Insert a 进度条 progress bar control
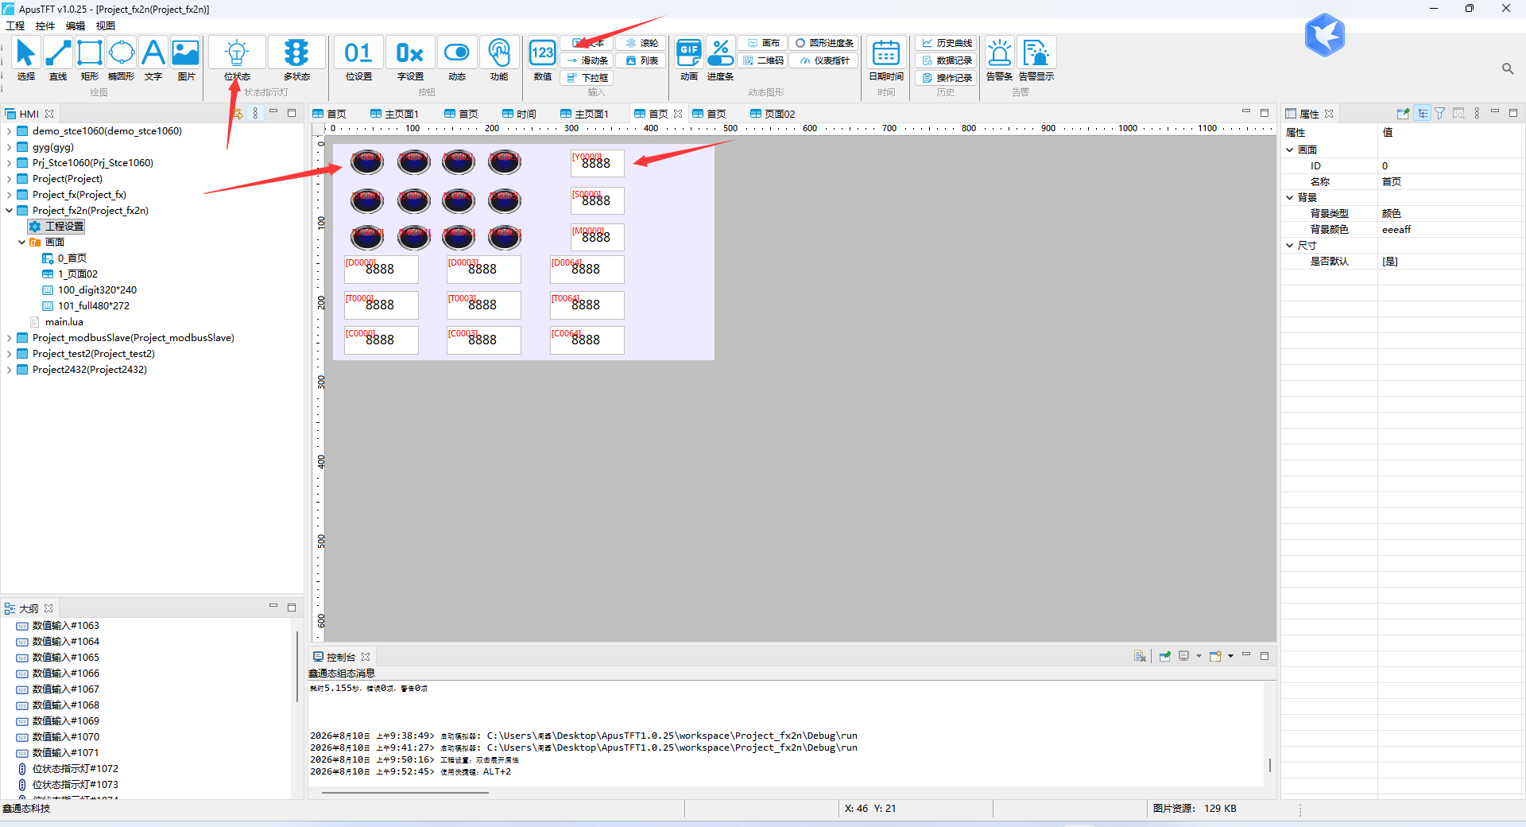This screenshot has width=1526, height=827. click(721, 60)
